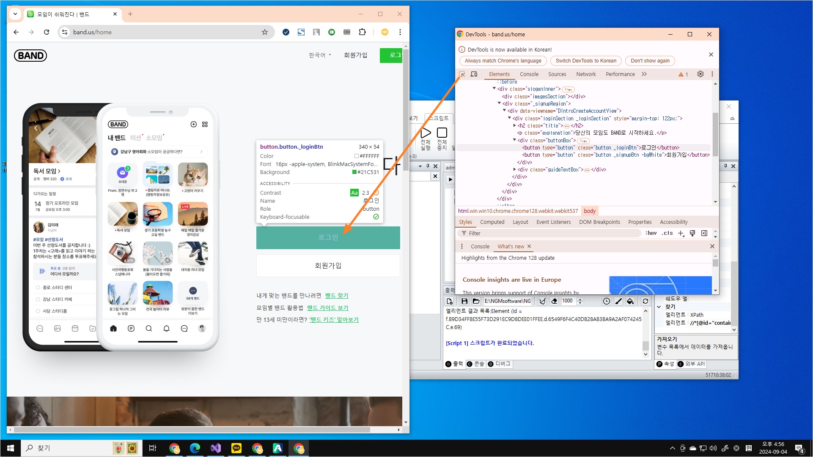Click the refresh icon in output toolbar

point(645,301)
